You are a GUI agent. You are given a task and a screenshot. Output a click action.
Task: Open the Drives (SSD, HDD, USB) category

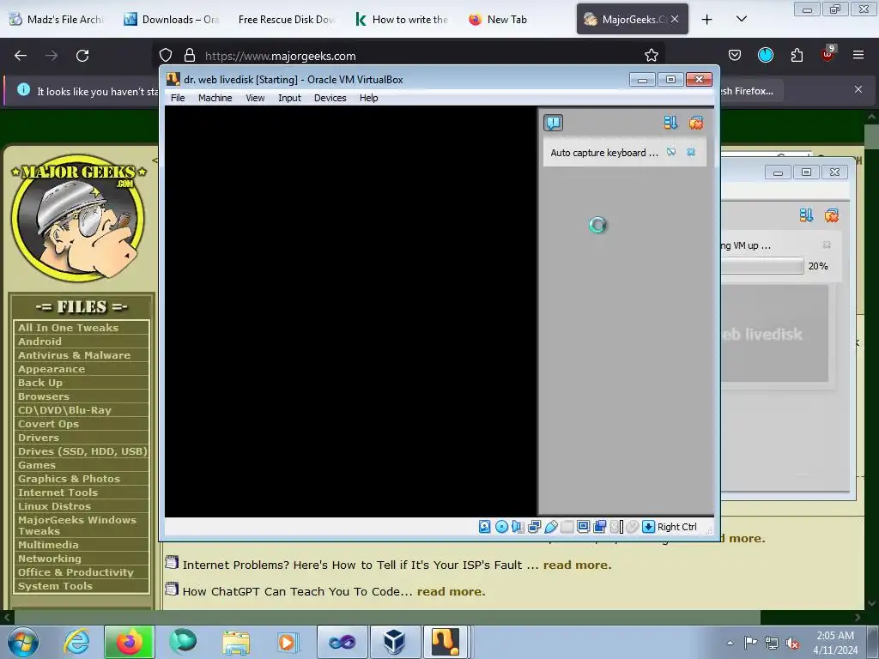click(82, 451)
